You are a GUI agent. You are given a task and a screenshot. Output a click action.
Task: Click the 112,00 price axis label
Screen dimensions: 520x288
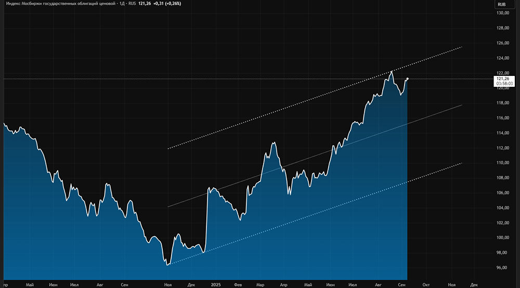(x=503, y=148)
